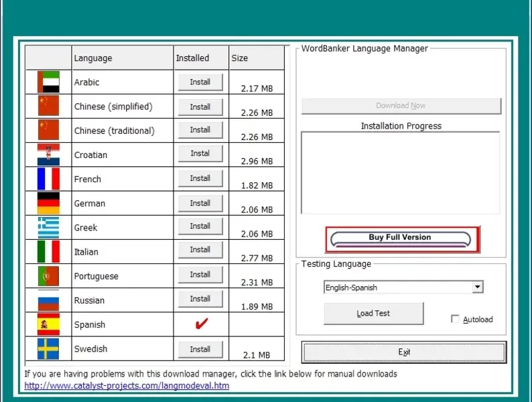Select the French language name

pyautogui.click(x=88, y=179)
